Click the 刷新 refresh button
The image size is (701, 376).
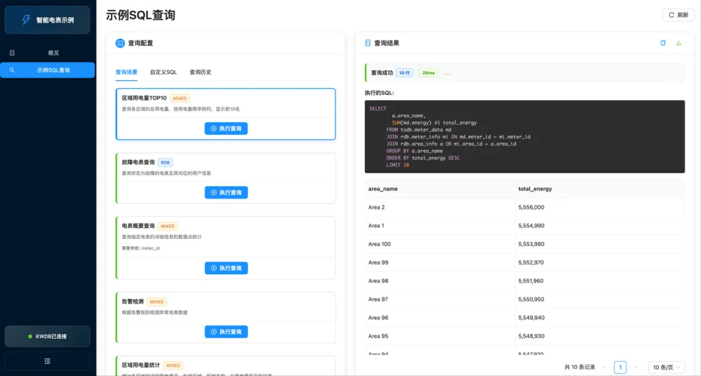(678, 15)
